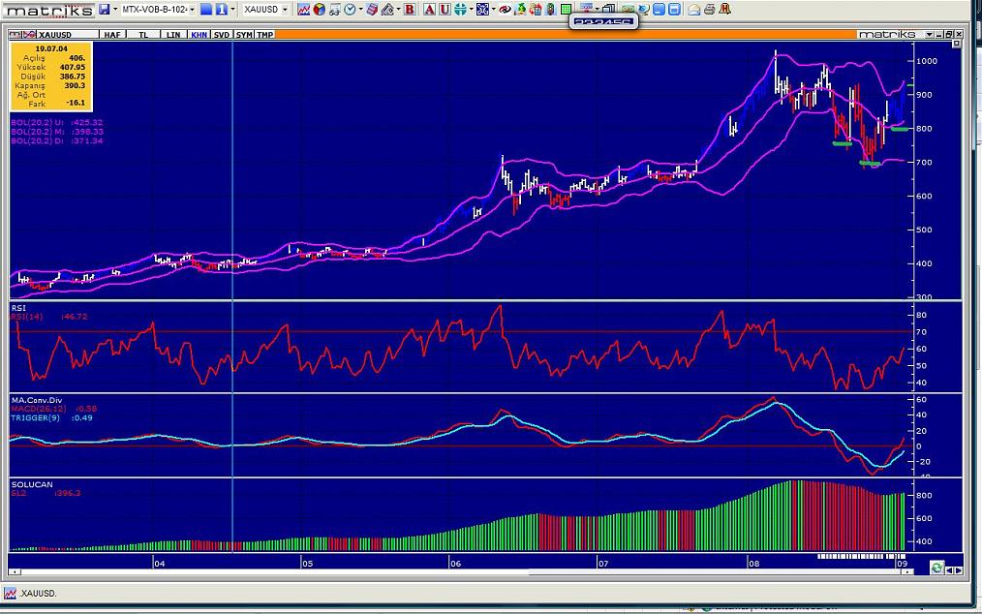Click the printer icon in toolbar
This screenshot has height=614, width=982.
(709, 10)
